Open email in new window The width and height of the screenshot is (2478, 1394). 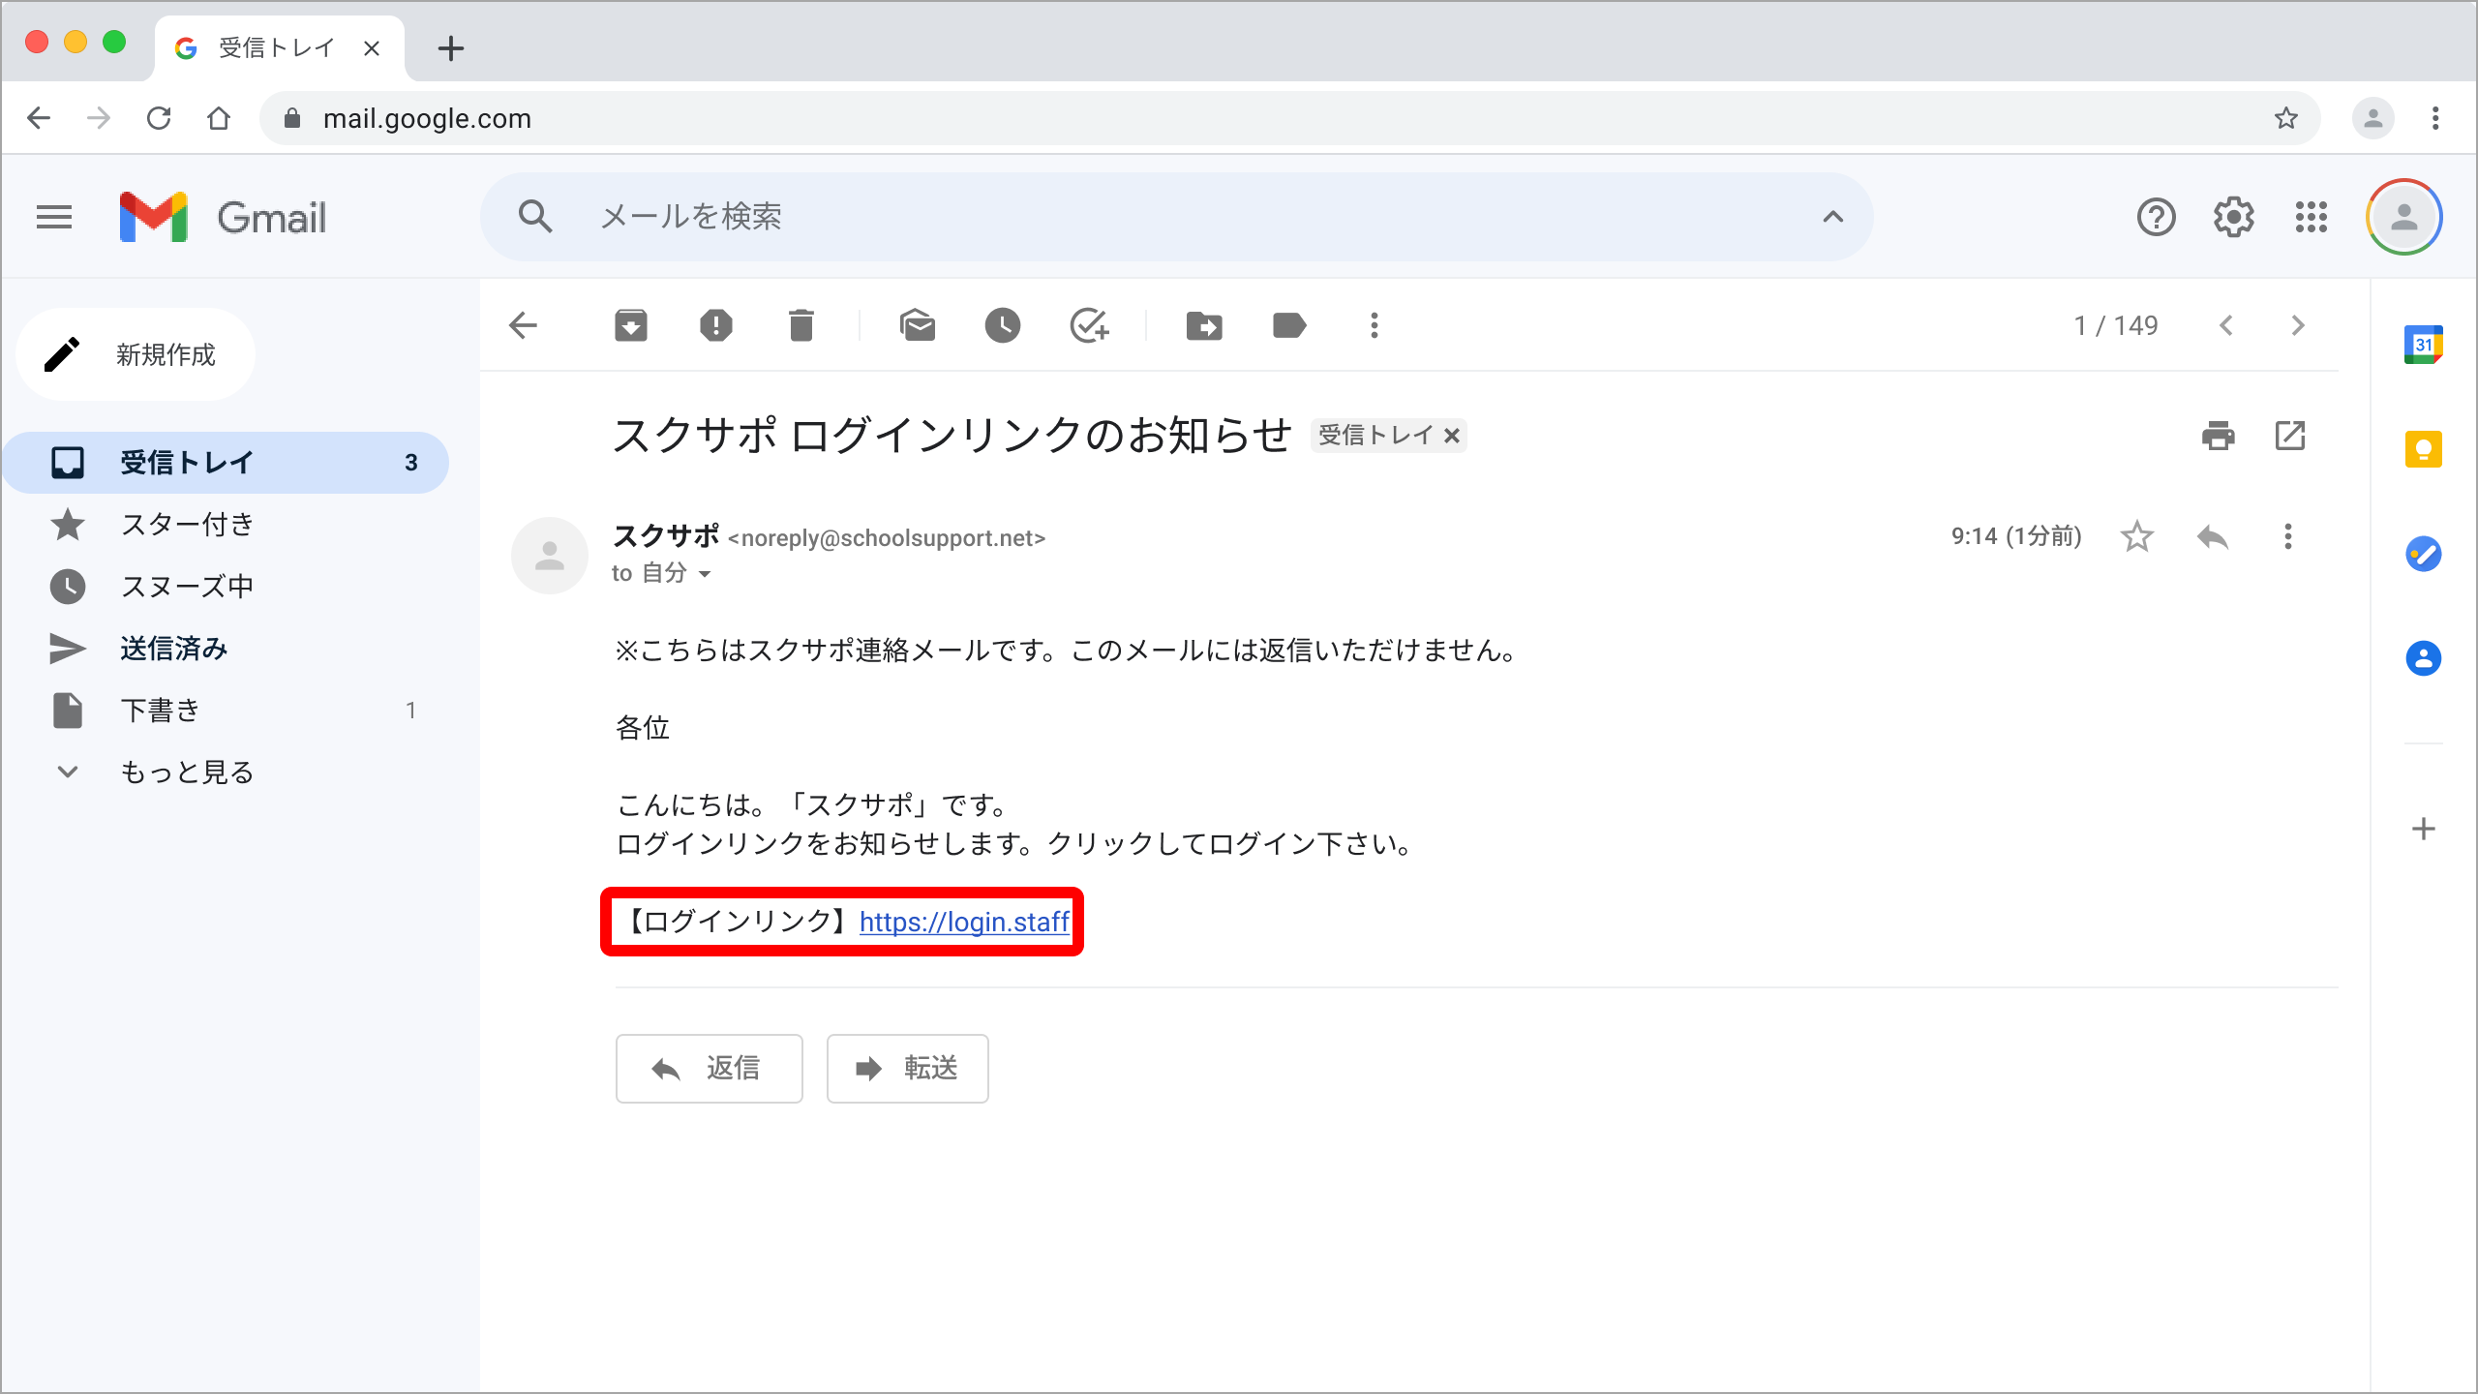(x=2290, y=436)
